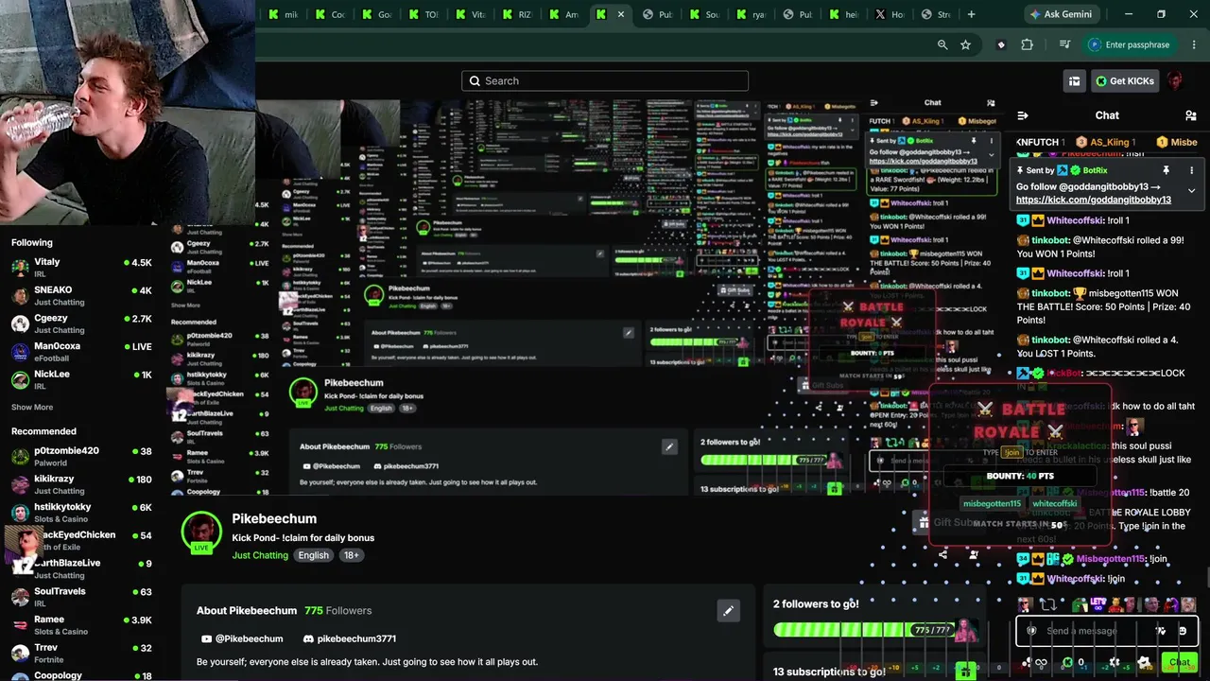Open Pikebeechum's live channel avatar

click(201, 533)
